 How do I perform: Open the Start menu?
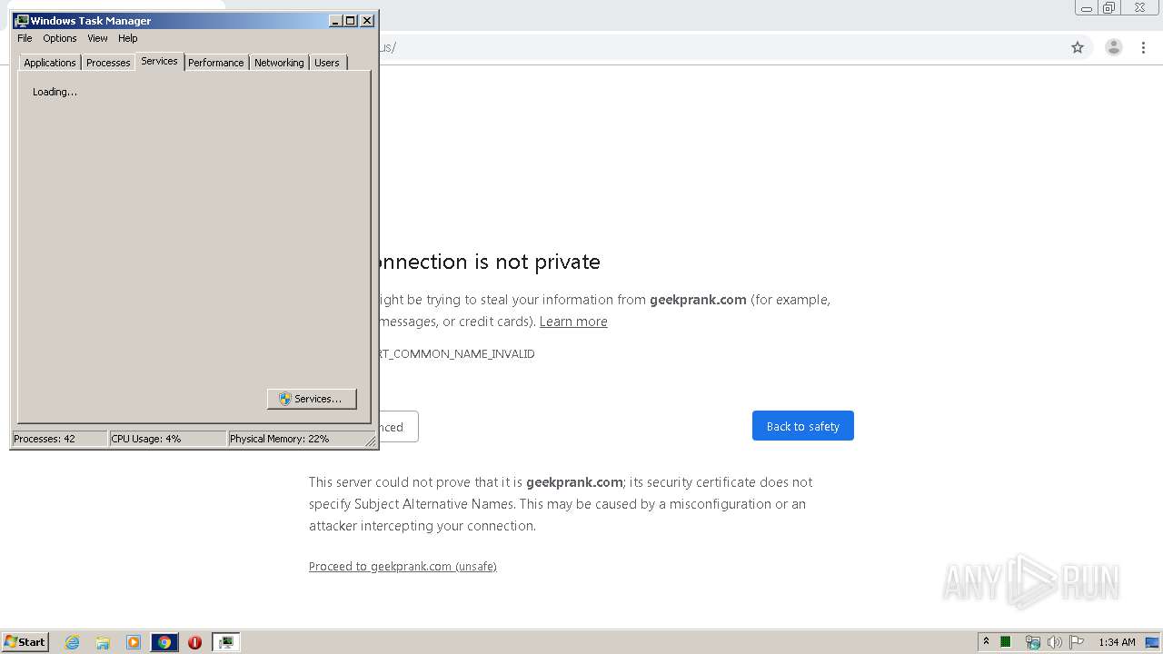(x=25, y=641)
